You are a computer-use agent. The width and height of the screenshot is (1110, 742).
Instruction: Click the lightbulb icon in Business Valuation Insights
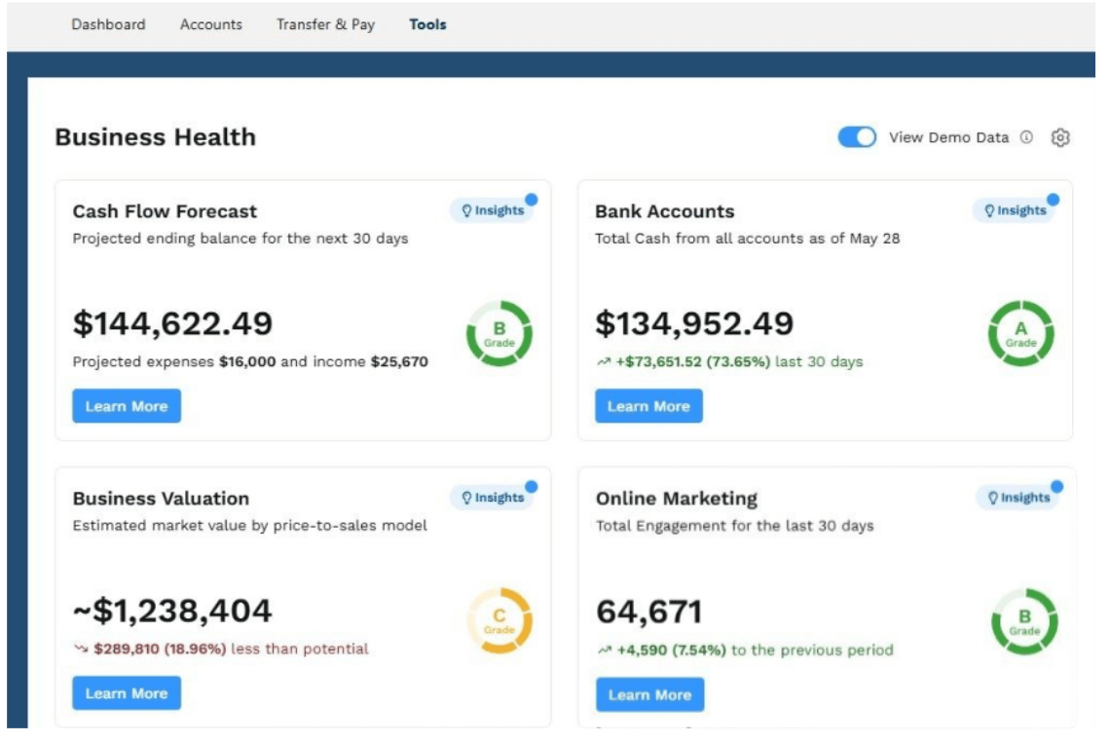466,498
